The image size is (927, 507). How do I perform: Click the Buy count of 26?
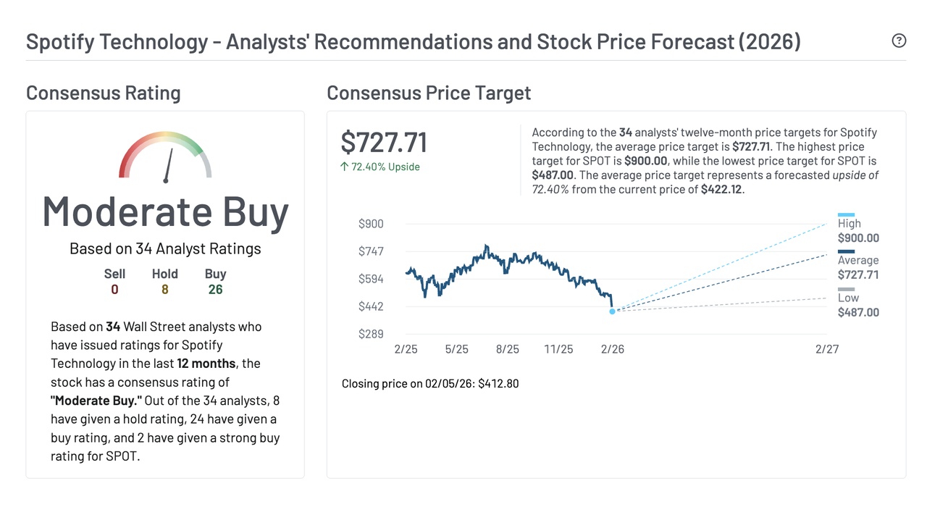pyautogui.click(x=215, y=290)
